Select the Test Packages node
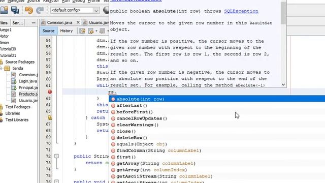 (x=18, y=107)
